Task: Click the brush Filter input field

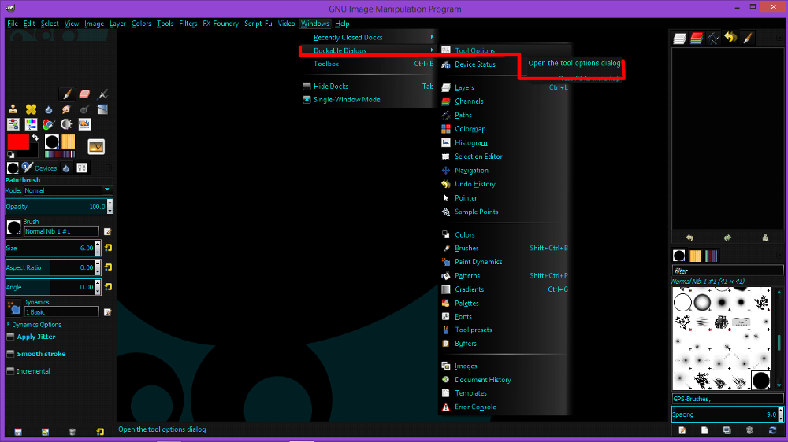Action: click(x=727, y=271)
